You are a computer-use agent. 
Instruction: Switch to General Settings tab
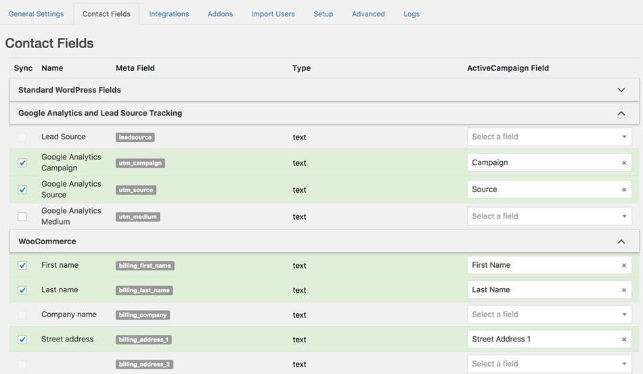point(36,14)
